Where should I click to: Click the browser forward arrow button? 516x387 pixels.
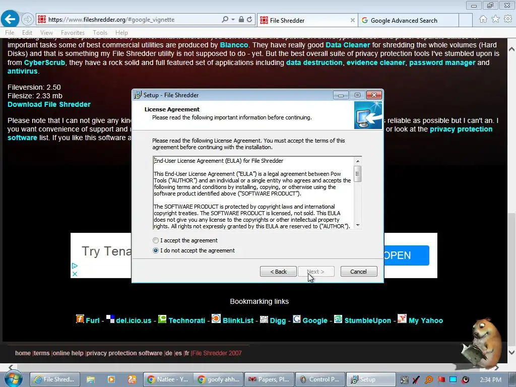coord(28,20)
